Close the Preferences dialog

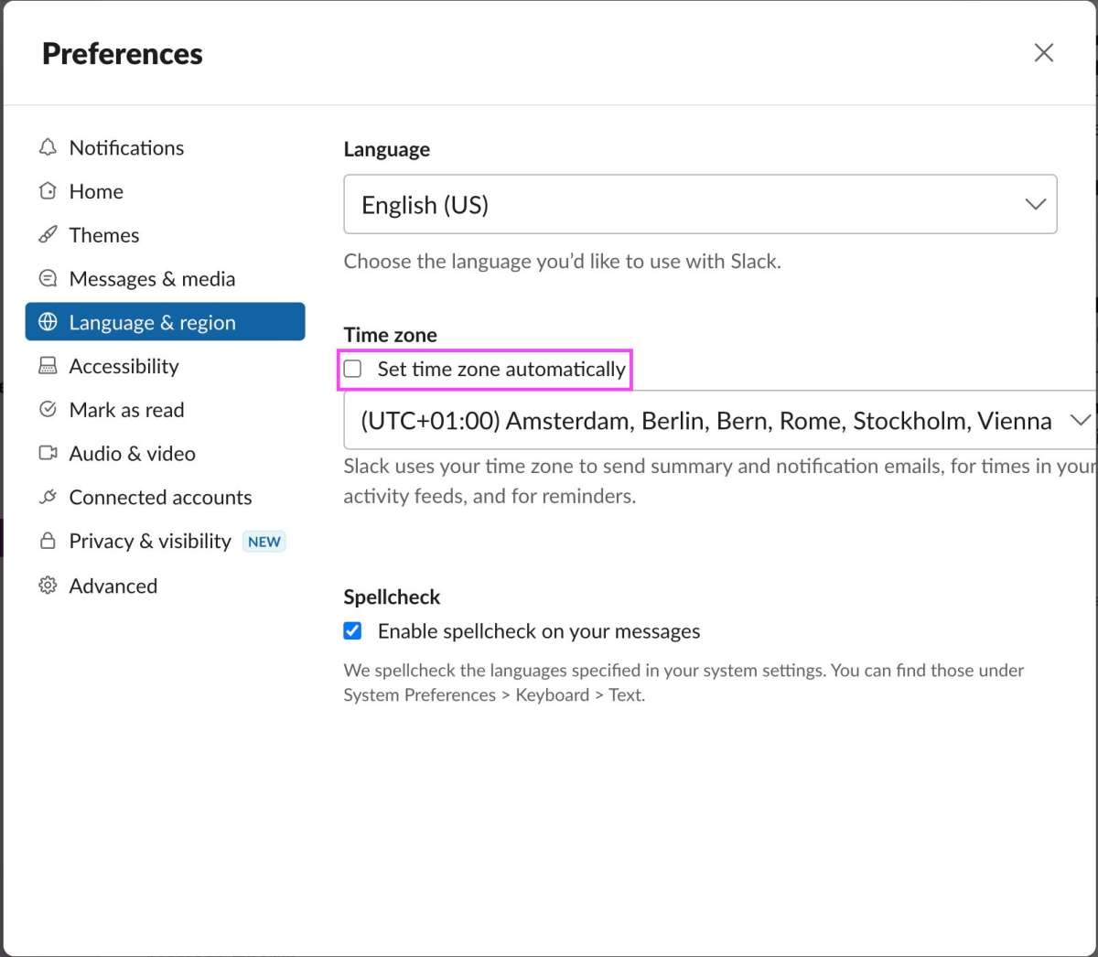coord(1044,53)
